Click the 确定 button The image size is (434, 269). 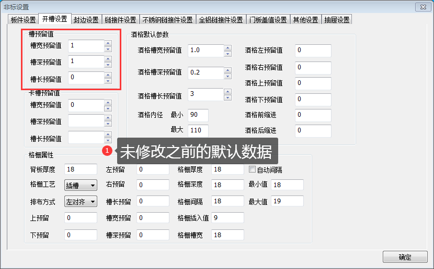(405, 257)
